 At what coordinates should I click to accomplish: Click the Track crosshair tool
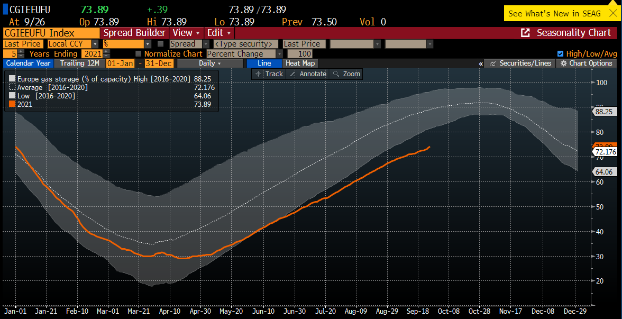coord(269,74)
